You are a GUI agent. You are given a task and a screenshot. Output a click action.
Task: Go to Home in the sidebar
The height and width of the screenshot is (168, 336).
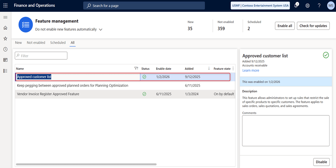[x=5, y=28]
